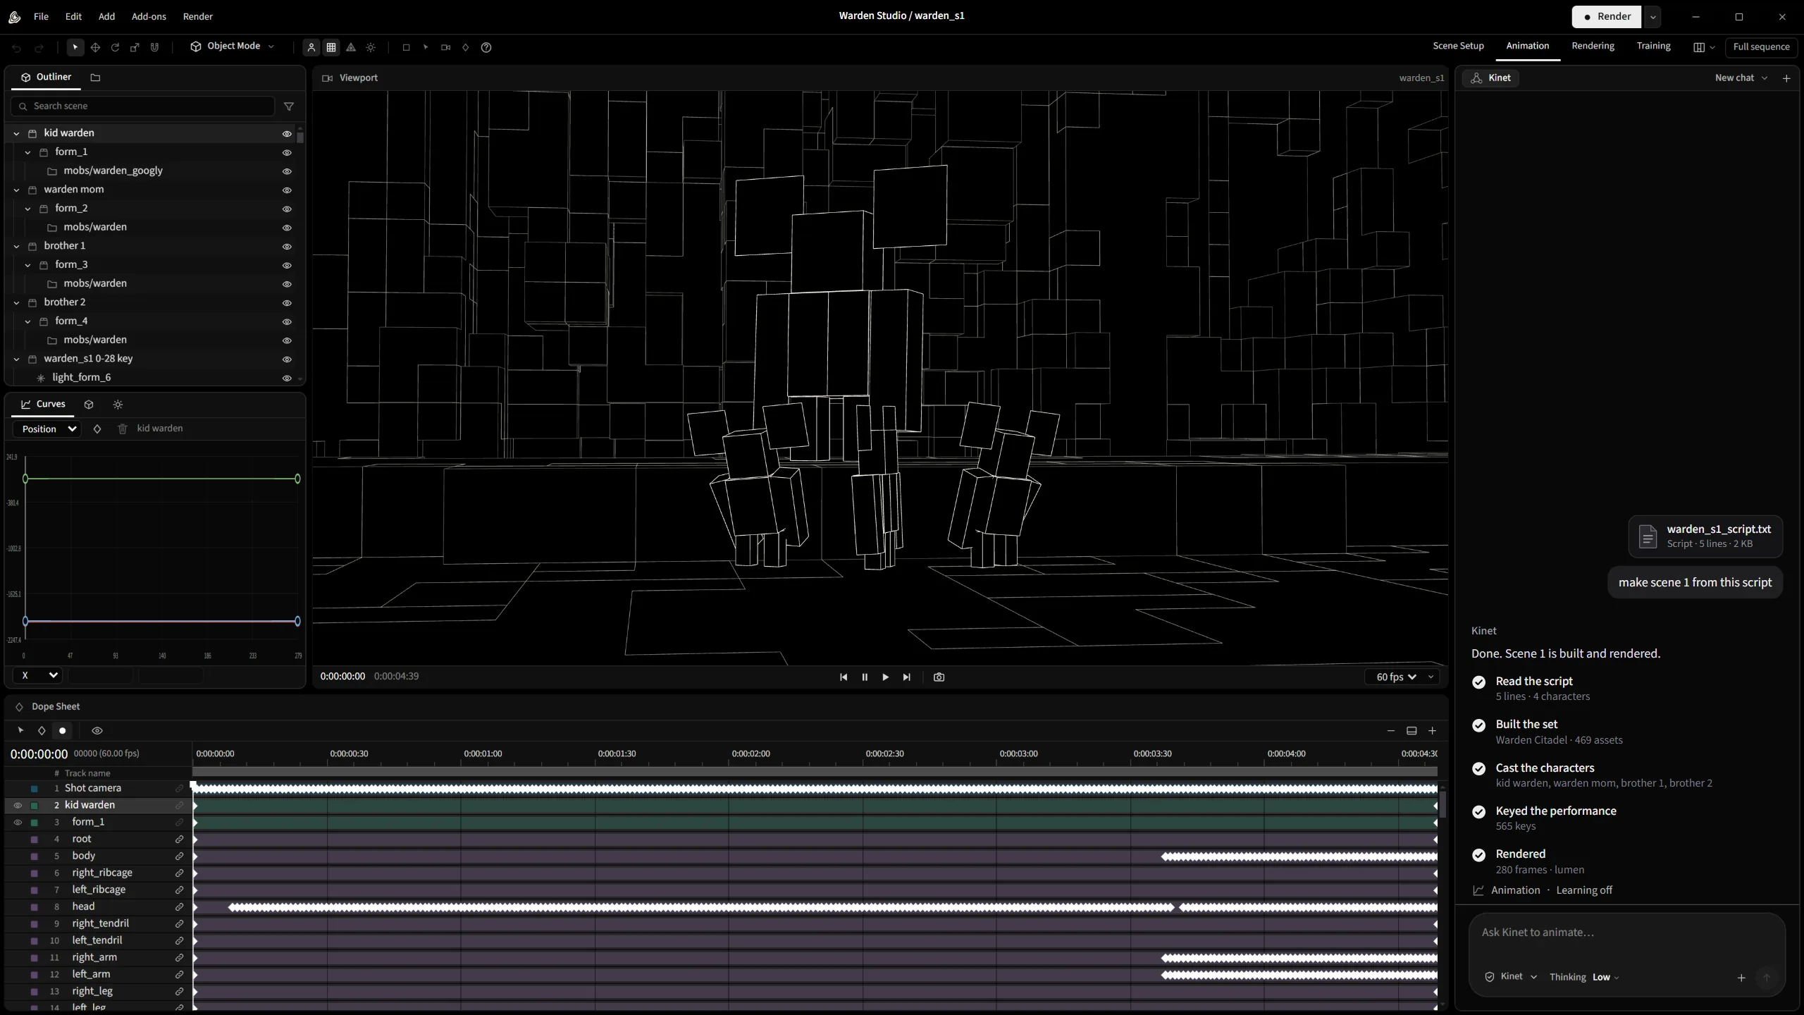
Task: Select the arrow selection tool in the top toolbar
Action: coord(75,47)
